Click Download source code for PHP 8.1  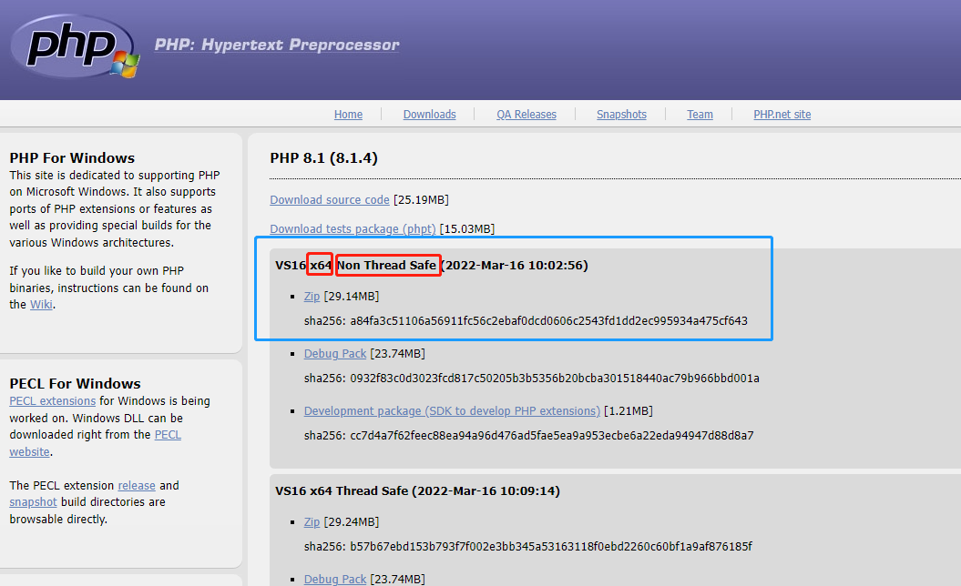329,200
